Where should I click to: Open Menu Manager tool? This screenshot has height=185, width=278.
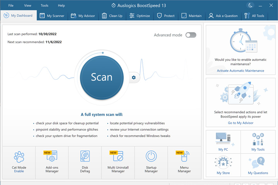(185, 163)
